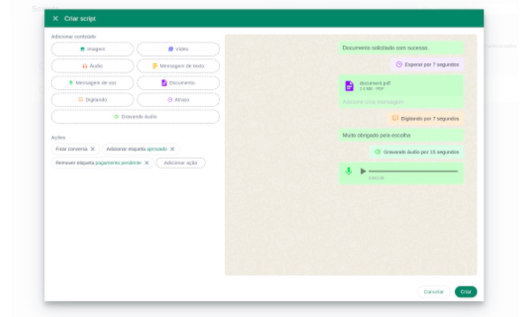Click the Esperar por 7 segundos clock icon

[x=399, y=64]
